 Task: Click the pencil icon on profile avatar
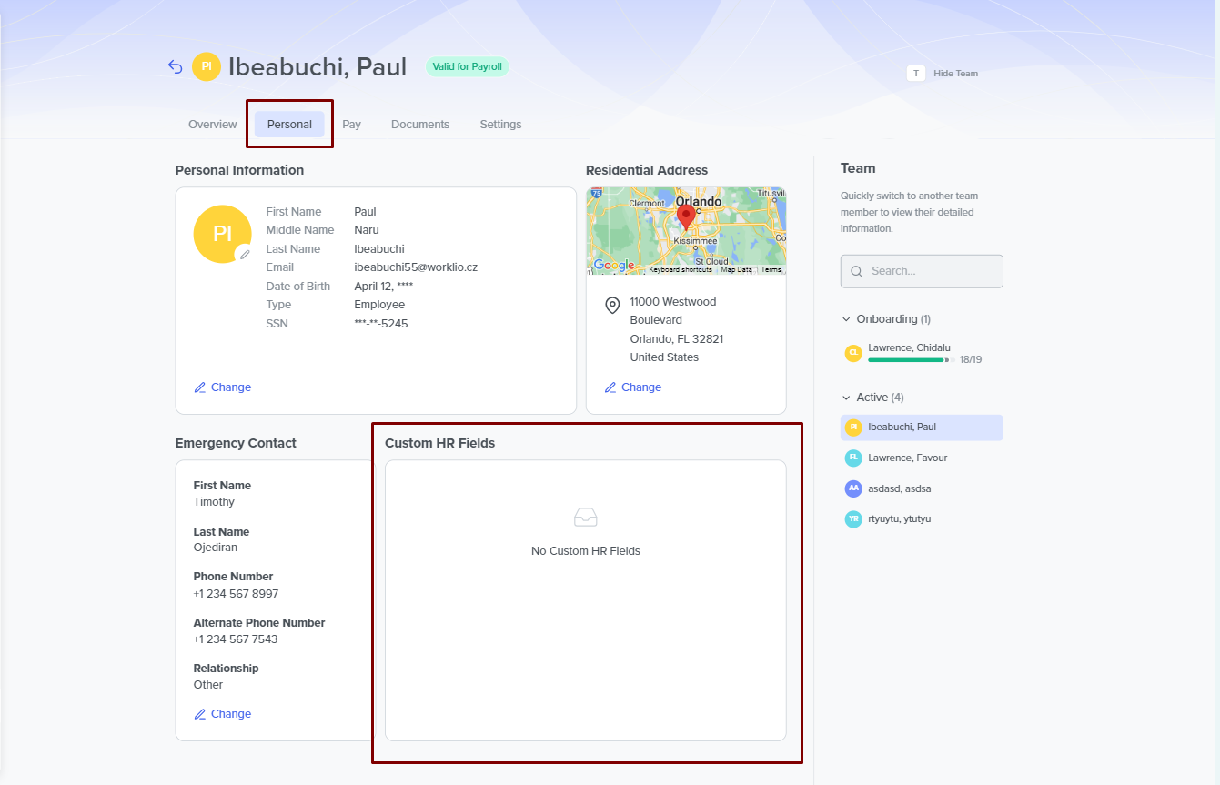point(244,255)
